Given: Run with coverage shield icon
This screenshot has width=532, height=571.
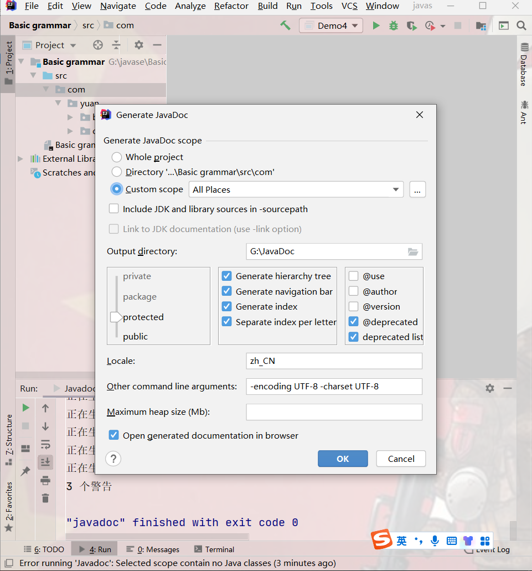Looking at the screenshot, I should pos(411,25).
